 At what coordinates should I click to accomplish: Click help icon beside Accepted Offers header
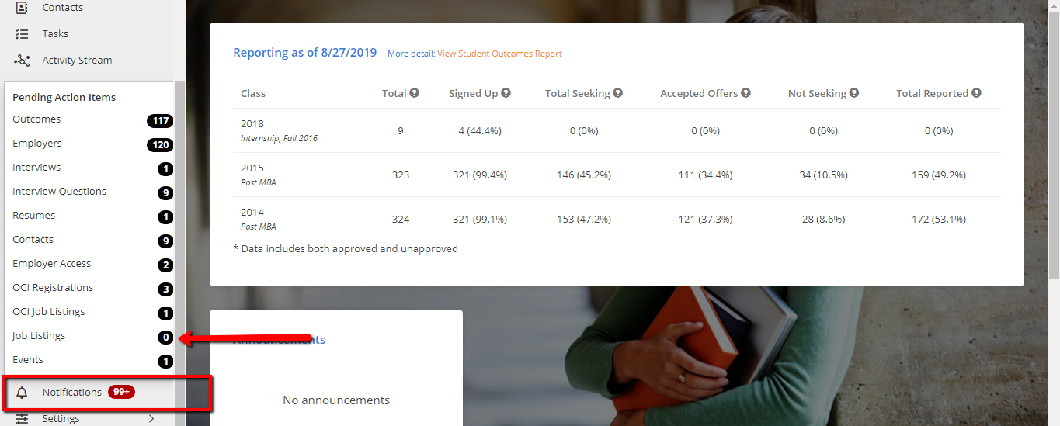pos(745,93)
